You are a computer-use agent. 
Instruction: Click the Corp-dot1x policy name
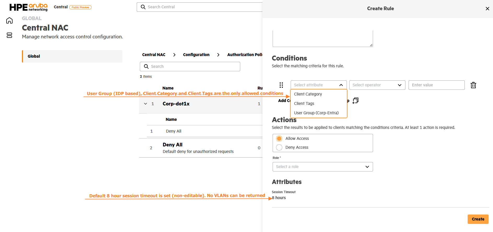tap(176, 104)
